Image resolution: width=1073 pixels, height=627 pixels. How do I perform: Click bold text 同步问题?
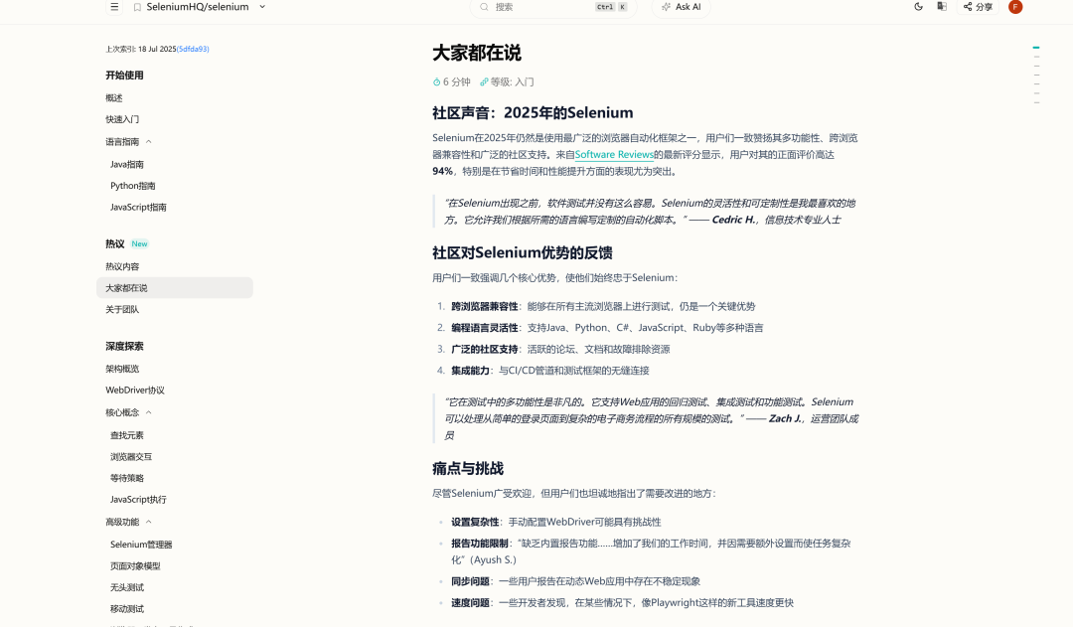click(470, 581)
